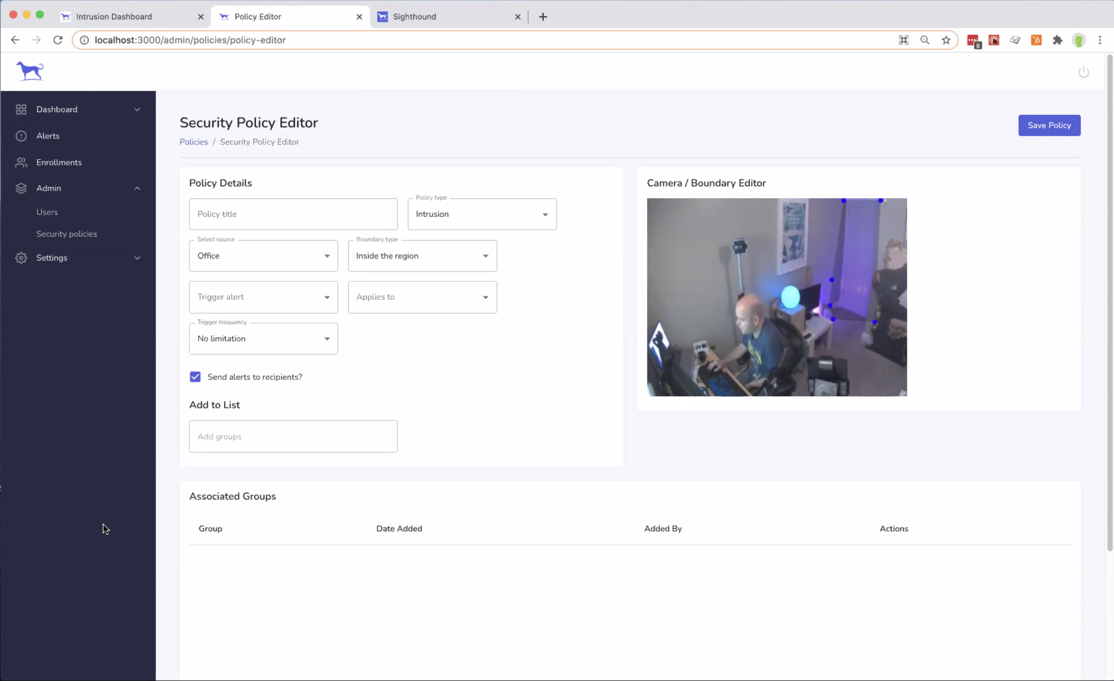This screenshot has height=681, width=1114.
Task: Open the browser extensions puzzle icon
Action: [1058, 40]
